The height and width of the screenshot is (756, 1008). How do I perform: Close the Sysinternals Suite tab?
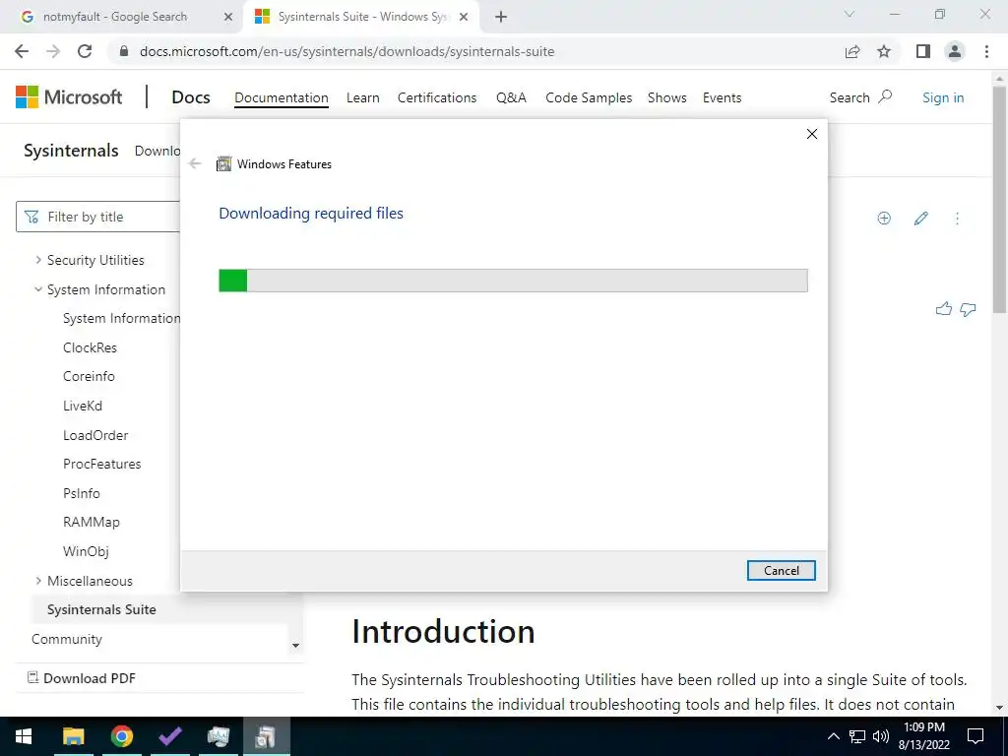pos(464,17)
